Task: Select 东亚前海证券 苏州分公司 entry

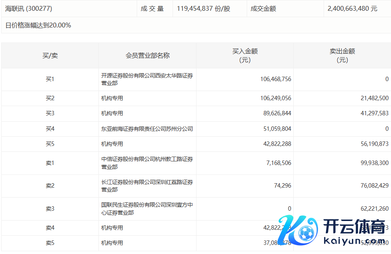Action: (x=147, y=129)
